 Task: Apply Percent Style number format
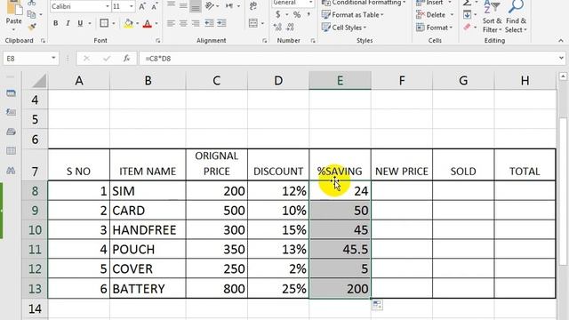[x=297, y=15]
